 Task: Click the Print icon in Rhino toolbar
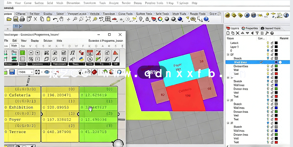(22, 19)
